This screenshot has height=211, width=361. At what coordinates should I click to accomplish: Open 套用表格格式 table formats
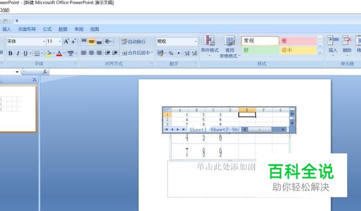tap(229, 47)
